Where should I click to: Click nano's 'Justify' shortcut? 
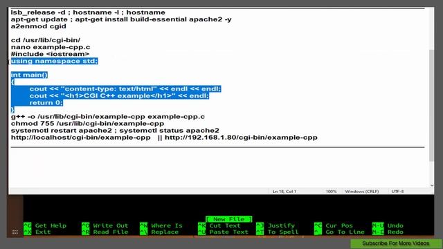(275, 225)
